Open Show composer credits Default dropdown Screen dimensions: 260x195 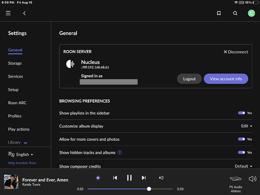pos(244,166)
